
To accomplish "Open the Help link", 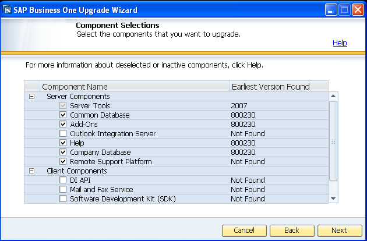I will click(x=340, y=43).
